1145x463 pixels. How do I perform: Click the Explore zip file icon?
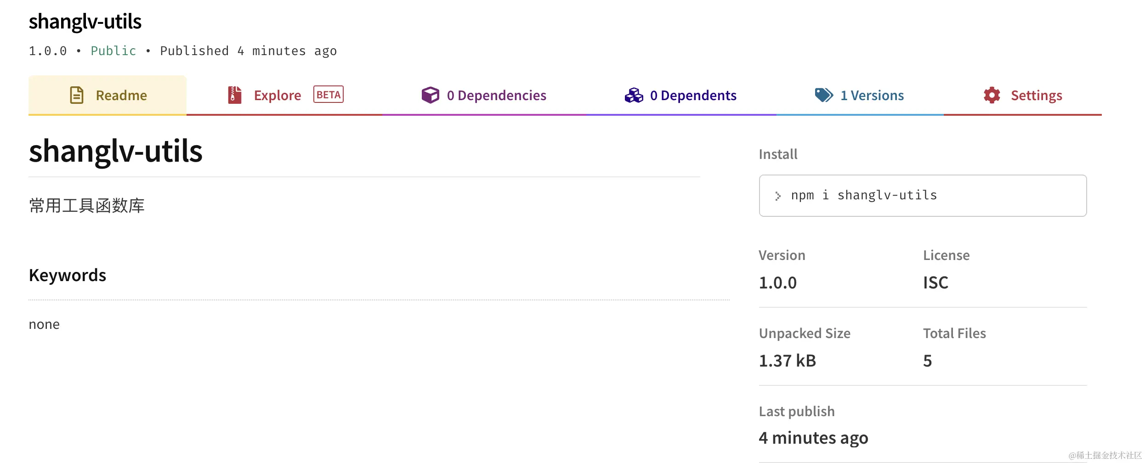coord(235,95)
